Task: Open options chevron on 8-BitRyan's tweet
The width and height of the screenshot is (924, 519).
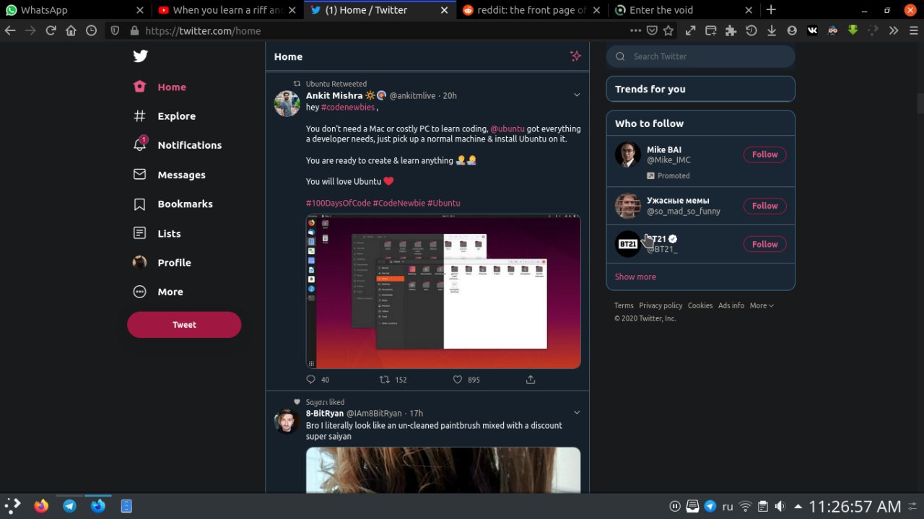Action: (577, 413)
